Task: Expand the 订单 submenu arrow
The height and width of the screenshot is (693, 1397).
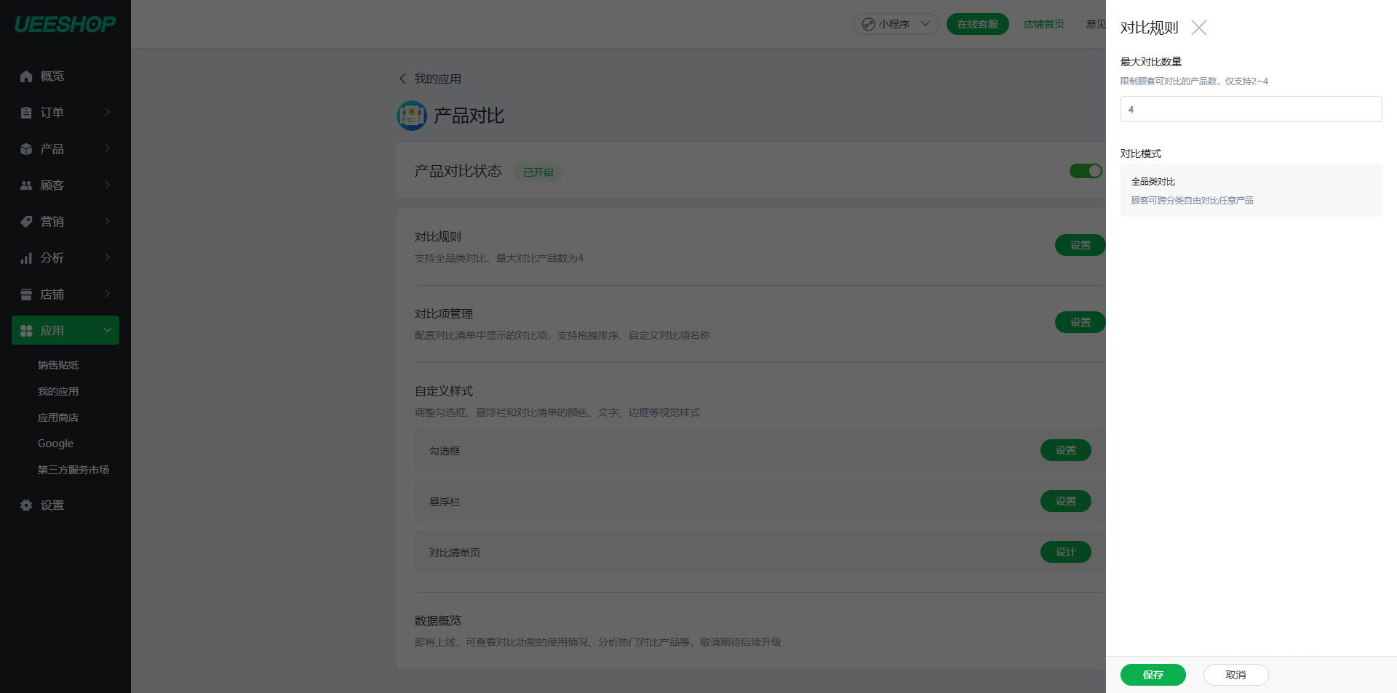Action: tap(108, 112)
